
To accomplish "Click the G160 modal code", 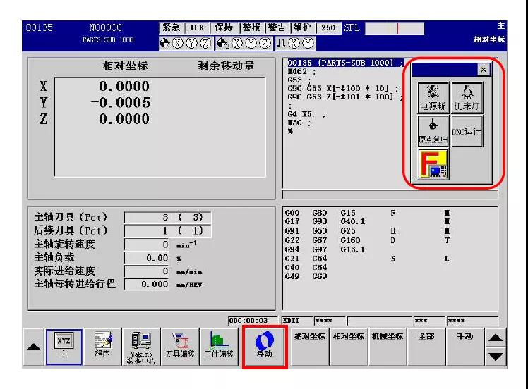I will (x=350, y=240).
